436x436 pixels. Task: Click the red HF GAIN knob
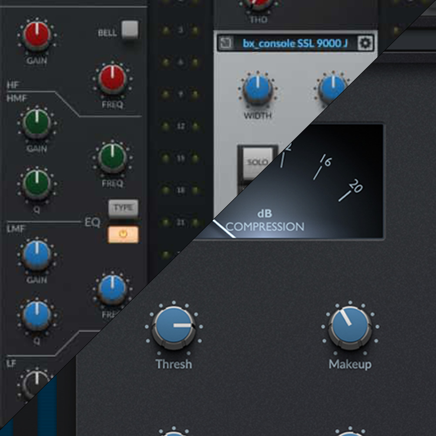(x=37, y=36)
